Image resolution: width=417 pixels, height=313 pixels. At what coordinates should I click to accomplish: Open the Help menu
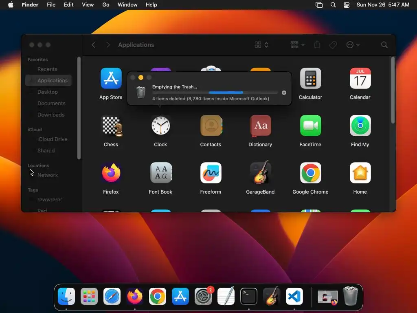[x=151, y=5]
